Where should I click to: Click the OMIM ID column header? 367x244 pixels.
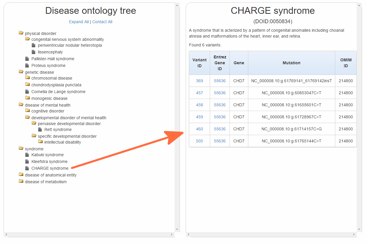tap(346, 63)
